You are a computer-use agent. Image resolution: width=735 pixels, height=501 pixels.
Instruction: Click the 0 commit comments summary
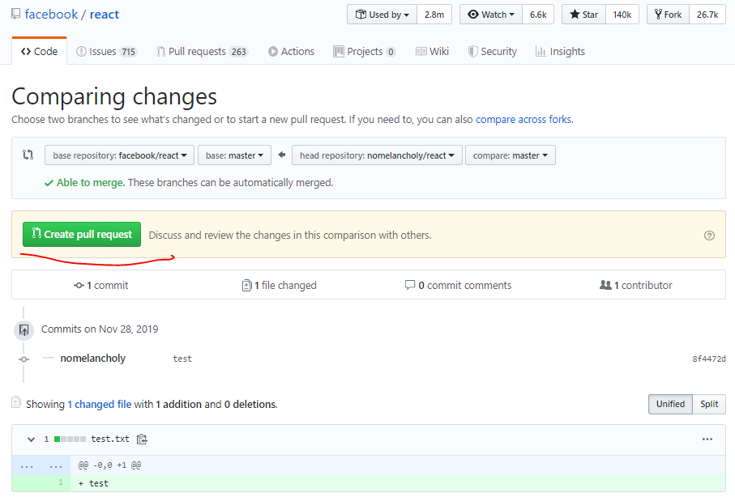458,285
